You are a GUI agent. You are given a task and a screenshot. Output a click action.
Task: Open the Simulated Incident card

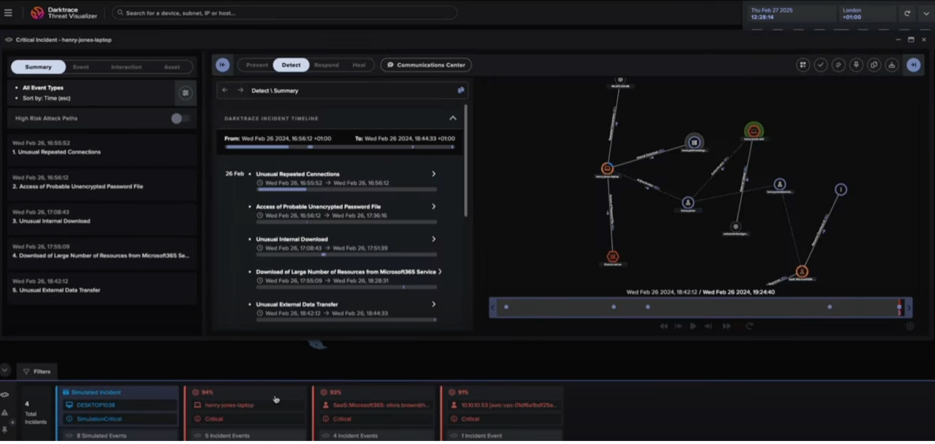[x=119, y=413]
